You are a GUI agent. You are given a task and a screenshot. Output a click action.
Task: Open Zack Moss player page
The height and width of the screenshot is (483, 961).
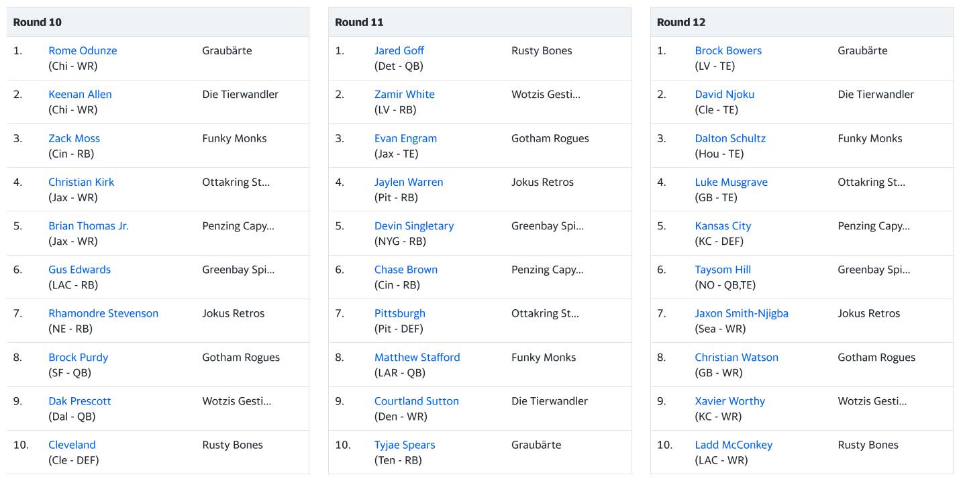coord(74,138)
